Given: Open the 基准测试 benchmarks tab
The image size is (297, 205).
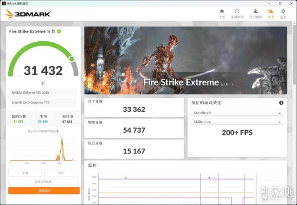Looking at the screenshot, I should (237, 14).
